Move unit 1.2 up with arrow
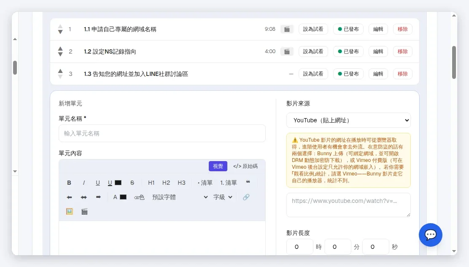 [x=60, y=49]
